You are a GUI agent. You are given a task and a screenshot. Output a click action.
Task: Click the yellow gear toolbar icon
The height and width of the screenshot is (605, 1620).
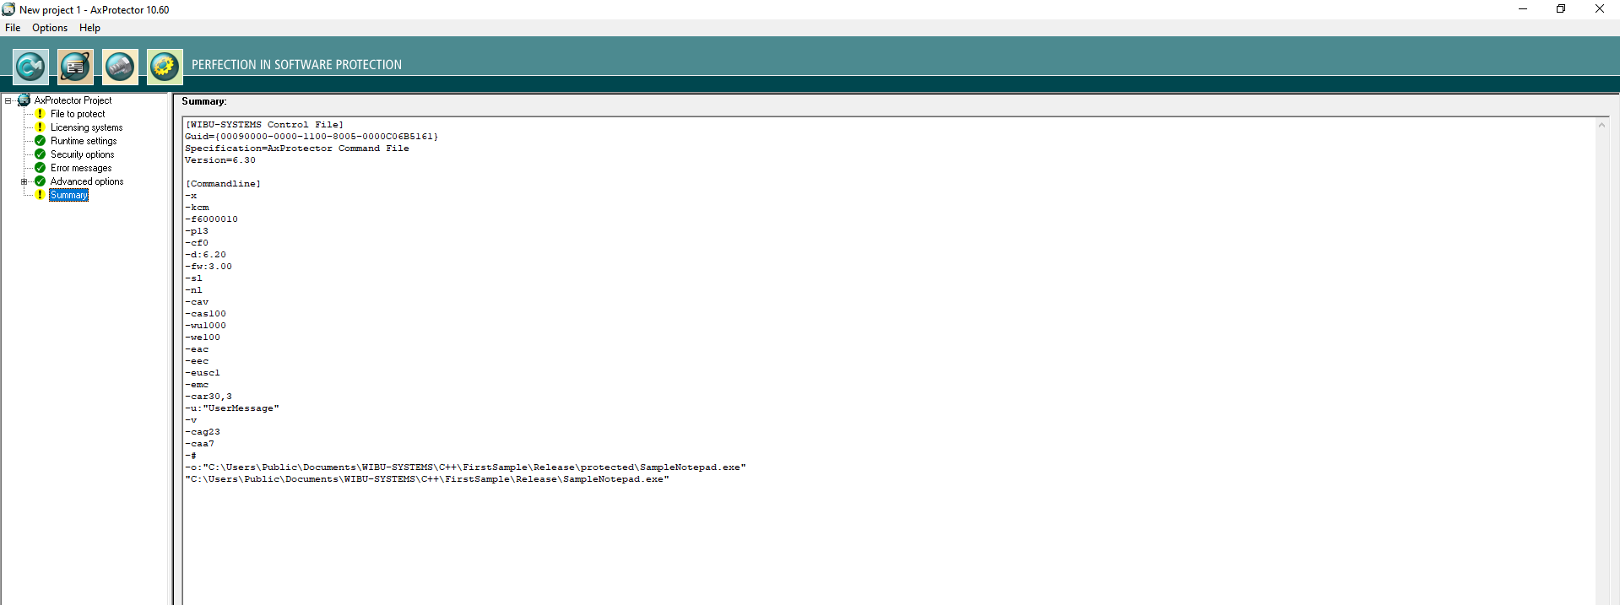coord(165,66)
